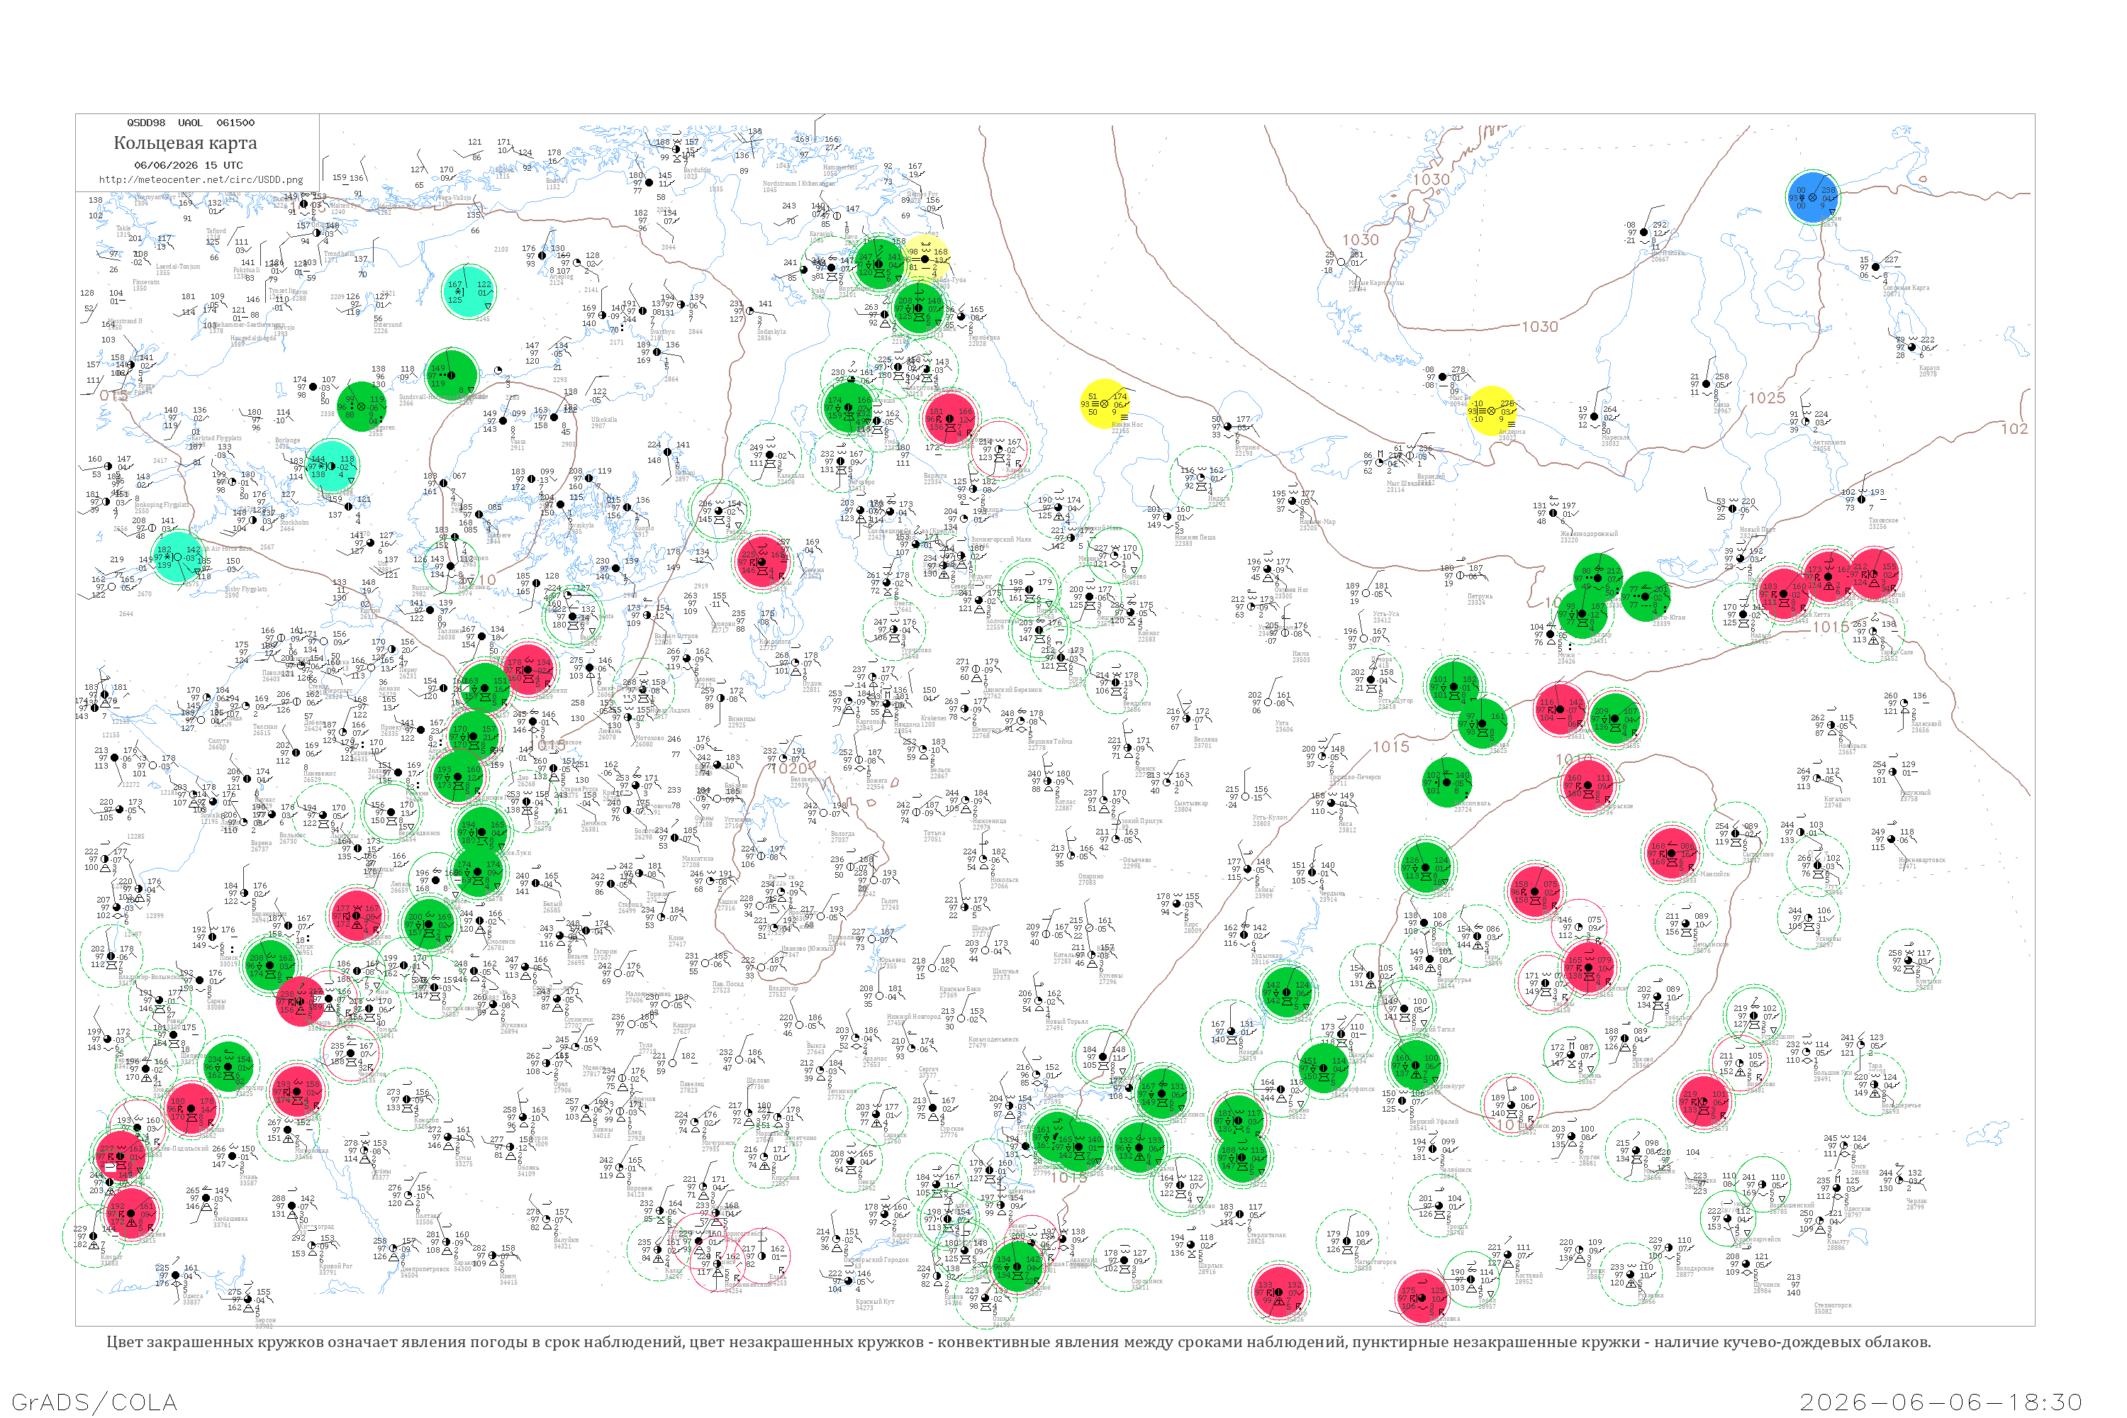Click the station label "Усть-Уса"
The image size is (2127, 1418).
pos(1385,614)
